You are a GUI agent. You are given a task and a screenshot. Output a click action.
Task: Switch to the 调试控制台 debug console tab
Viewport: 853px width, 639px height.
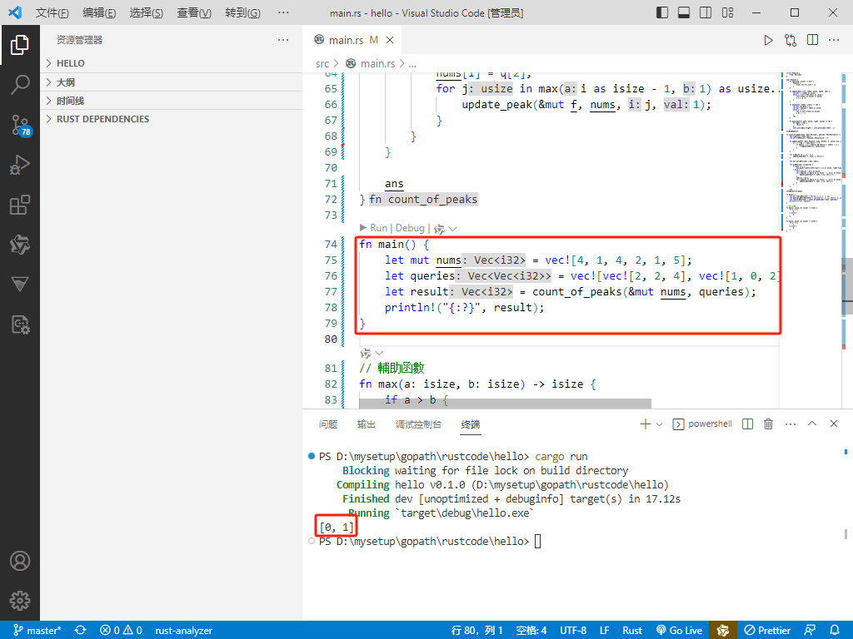[418, 424]
